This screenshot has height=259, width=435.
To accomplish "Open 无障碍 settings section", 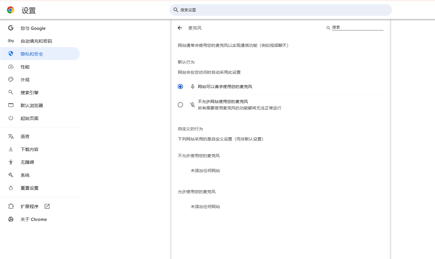I will click(40, 162).
